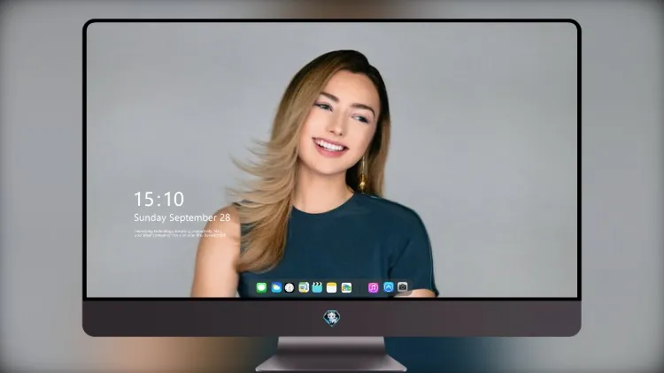Open the Wallet cards app in dock
This screenshot has width=664, height=373.
(x=346, y=287)
